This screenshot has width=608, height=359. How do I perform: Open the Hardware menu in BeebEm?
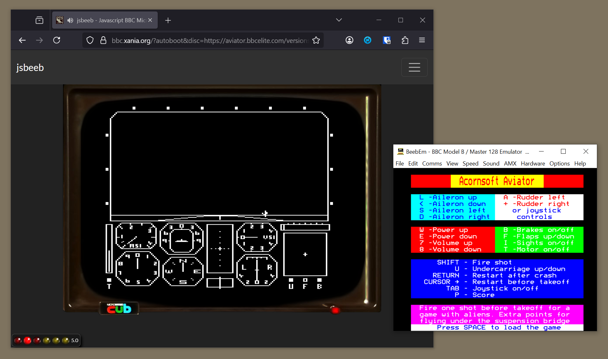click(533, 164)
